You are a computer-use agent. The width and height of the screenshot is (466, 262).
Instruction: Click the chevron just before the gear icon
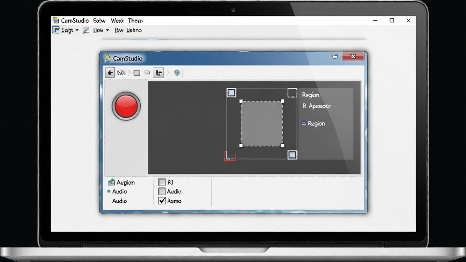pyautogui.click(x=168, y=73)
